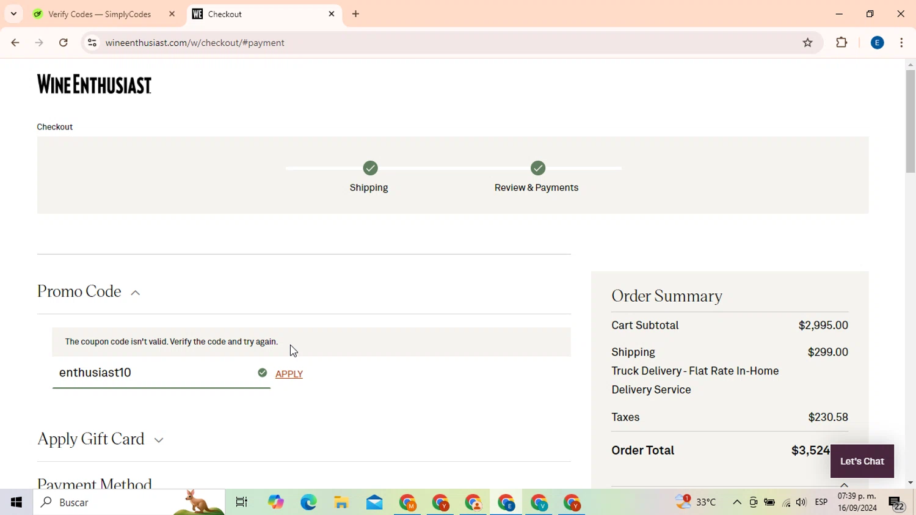This screenshot has height=515, width=916.
Task: Click the invalid coupon code error message
Action: pyautogui.click(x=172, y=342)
